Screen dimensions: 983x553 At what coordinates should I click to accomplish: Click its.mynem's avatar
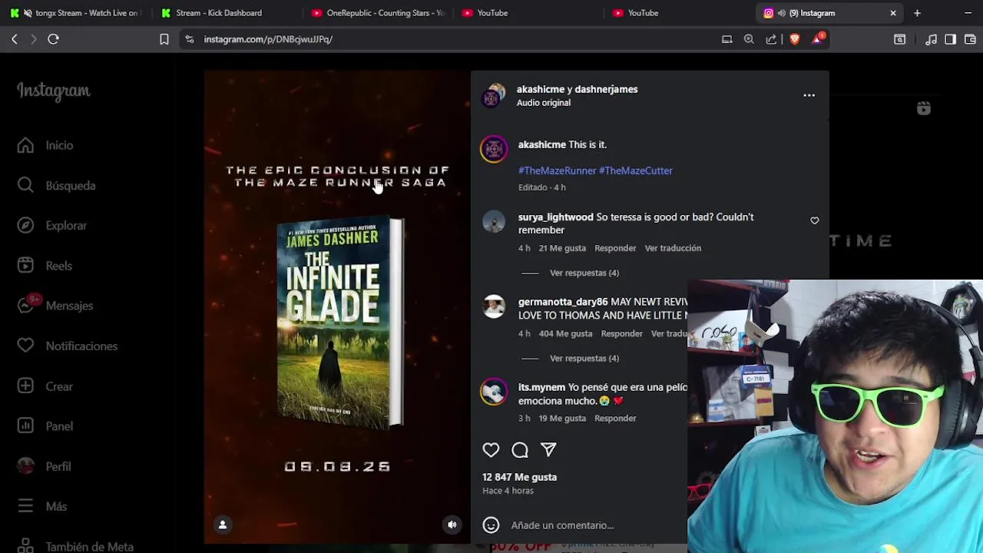pos(494,392)
